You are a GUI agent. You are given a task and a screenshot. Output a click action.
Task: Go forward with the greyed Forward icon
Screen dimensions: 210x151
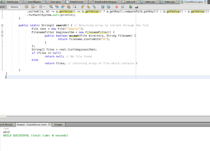click(40, 7)
